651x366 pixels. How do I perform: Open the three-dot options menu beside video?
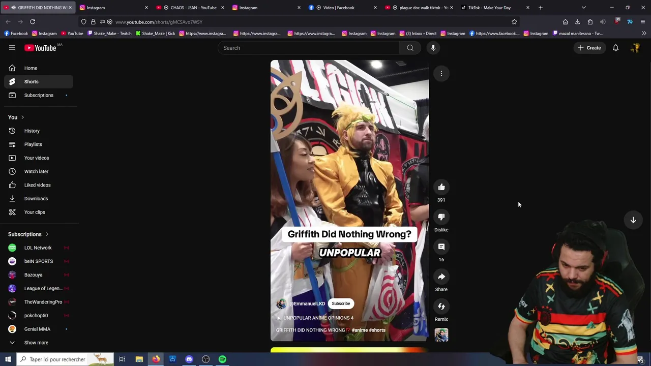coord(441,74)
